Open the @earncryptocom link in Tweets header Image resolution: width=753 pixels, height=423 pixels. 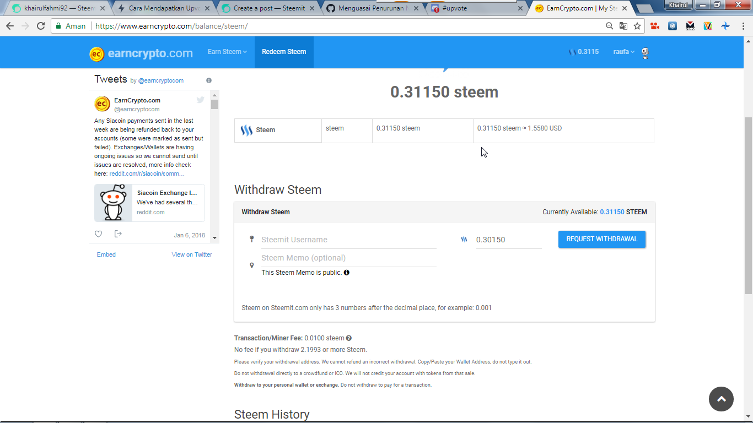click(x=160, y=80)
